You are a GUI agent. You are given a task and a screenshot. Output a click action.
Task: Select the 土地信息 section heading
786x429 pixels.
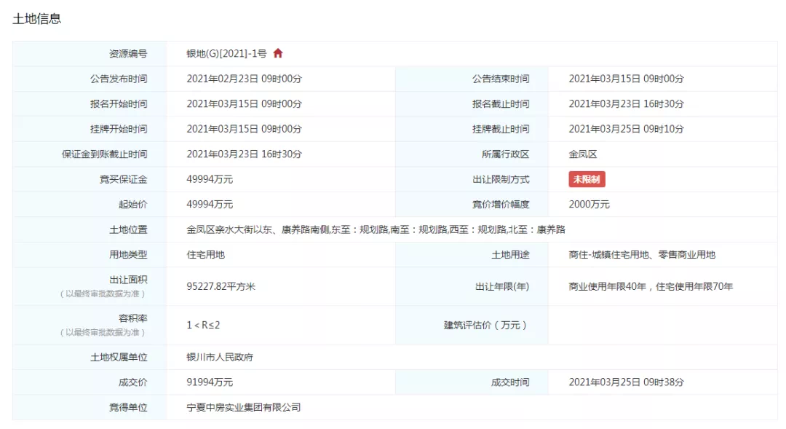coord(37,19)
